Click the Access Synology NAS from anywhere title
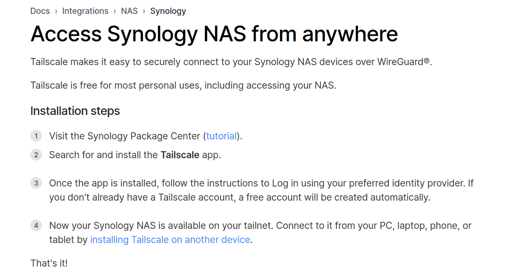 point(214,34)
